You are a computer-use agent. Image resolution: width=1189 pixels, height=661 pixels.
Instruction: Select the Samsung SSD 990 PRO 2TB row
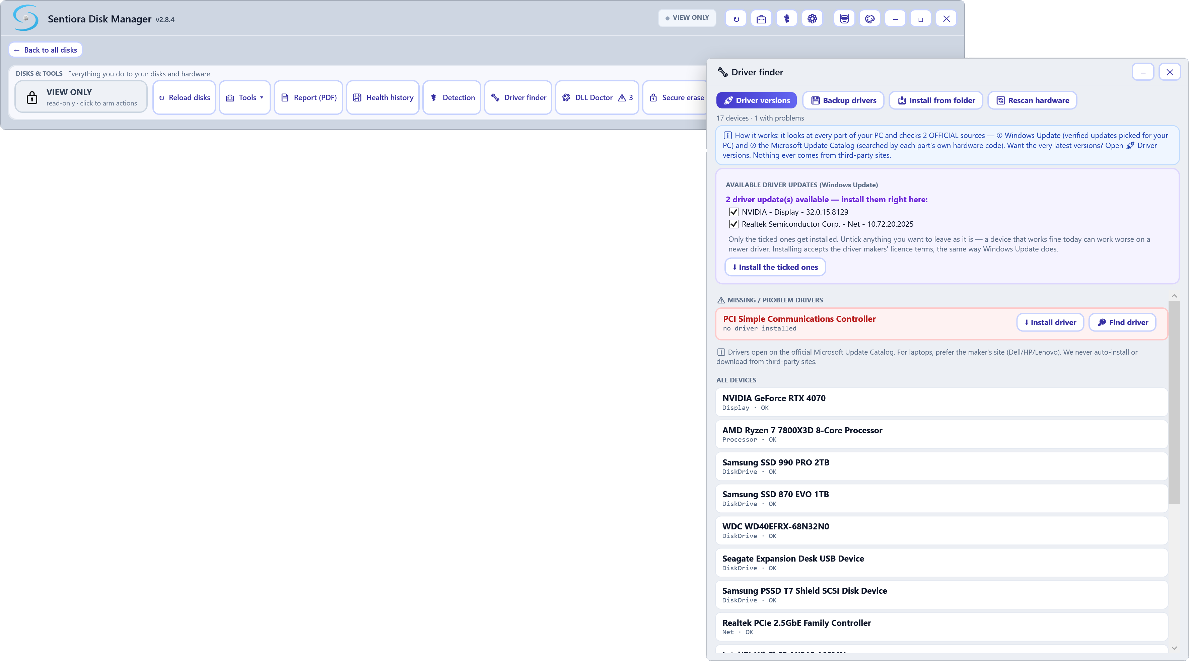(941, 466)
